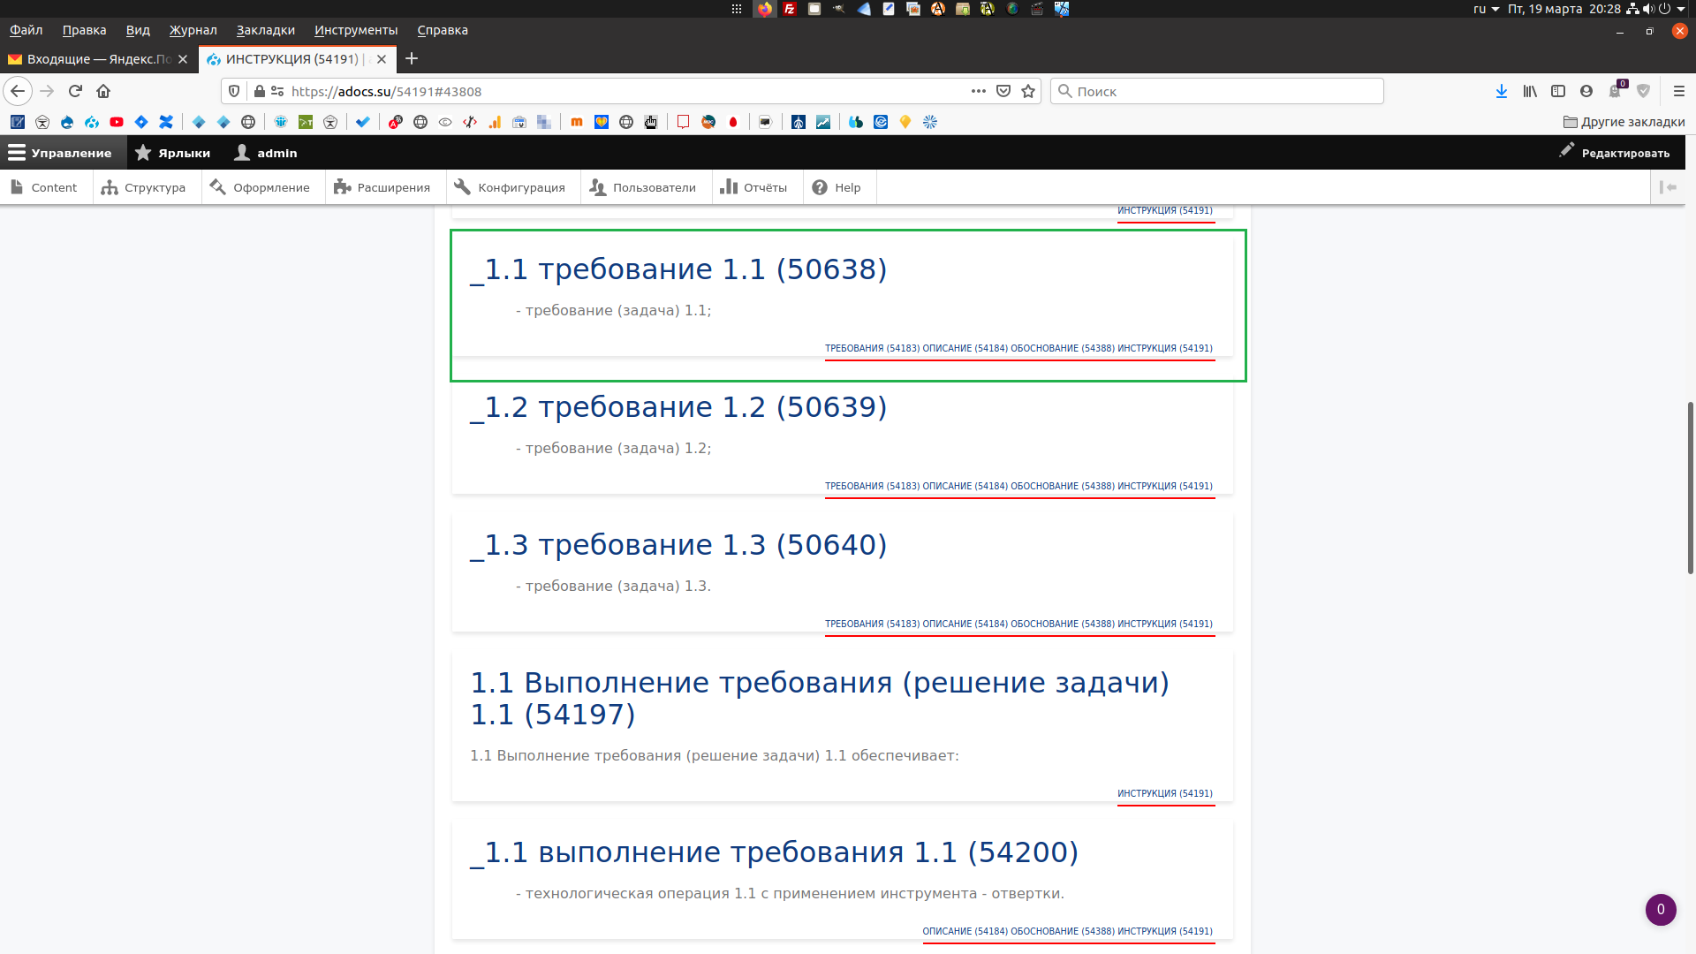Click ОПИСАНИЕ (54184) tag under выполнение 54200
This screenshot has width=1696, height=954.
(x=965, y=931)
